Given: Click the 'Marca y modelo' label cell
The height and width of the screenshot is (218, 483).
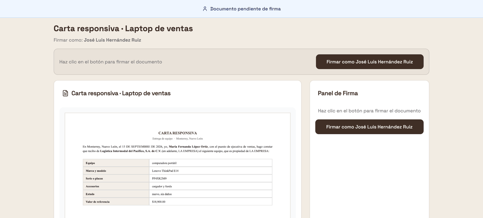Looking at the screenshot, I should pyautogui.click(x=116, y=171).
